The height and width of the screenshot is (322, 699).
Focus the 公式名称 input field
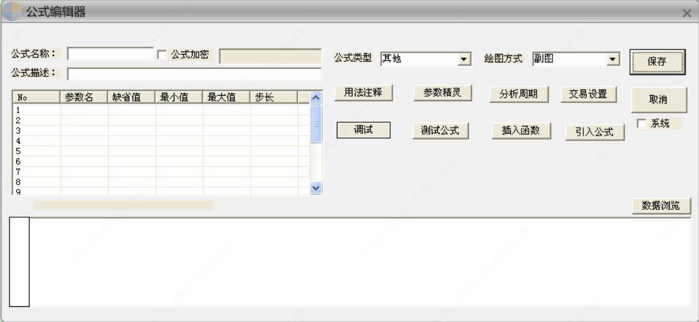tap(110, 54)
